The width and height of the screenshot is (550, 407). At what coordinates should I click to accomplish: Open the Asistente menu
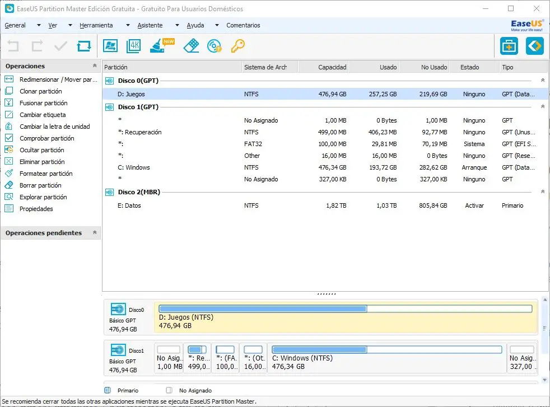pyautogui.click(x=150, y=25)
